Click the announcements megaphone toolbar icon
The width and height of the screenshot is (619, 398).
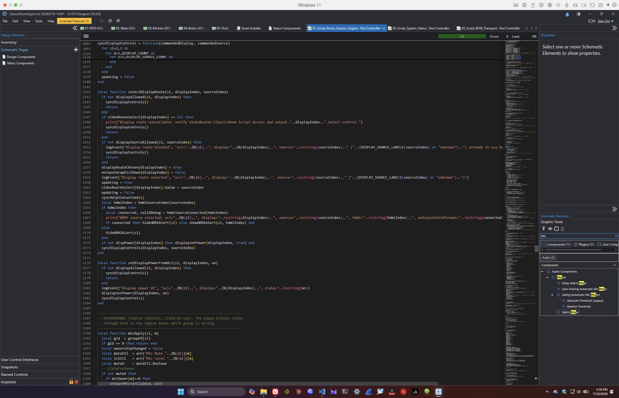[x=102, y=21]
